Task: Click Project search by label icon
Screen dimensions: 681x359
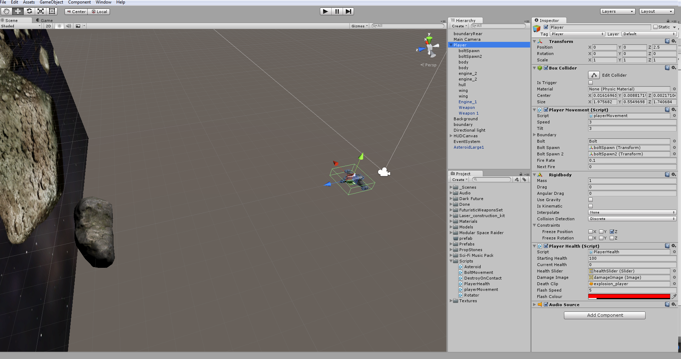Action: (x=525, y=179)
